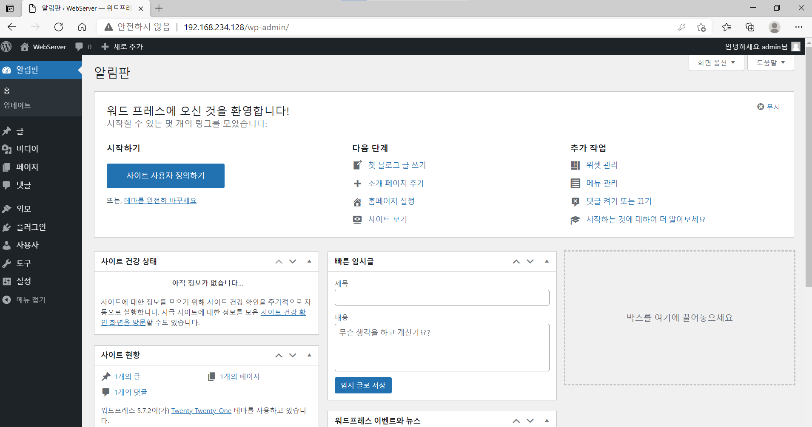Open the 글 sidebar menu

pos(41,131)
